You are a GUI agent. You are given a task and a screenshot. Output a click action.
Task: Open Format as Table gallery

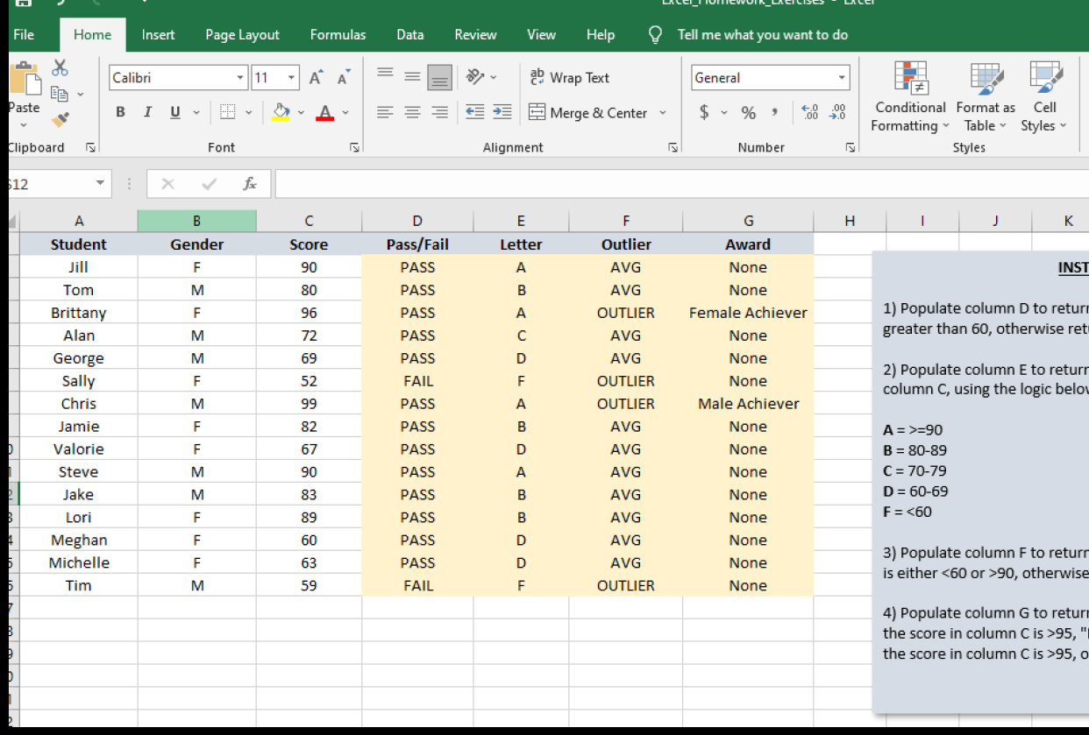coord(986,97)
